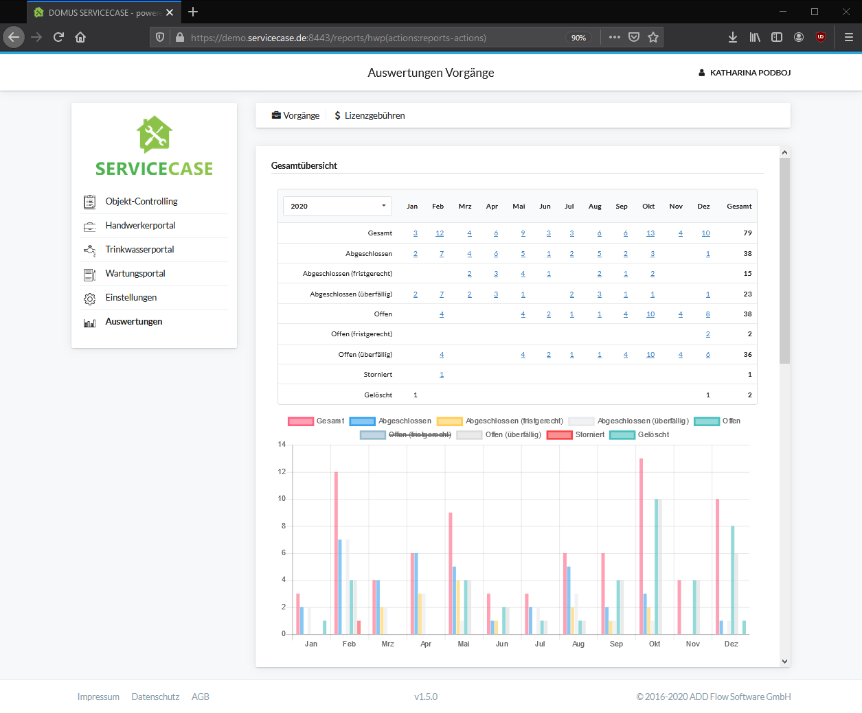This screenshot has height=713, width=862.
Task: Click Storniert value 1 for Feb
Action: point(442,375)
